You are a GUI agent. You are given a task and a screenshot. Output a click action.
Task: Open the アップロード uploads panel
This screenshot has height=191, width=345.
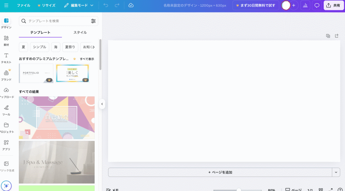[x=6, y=93]
